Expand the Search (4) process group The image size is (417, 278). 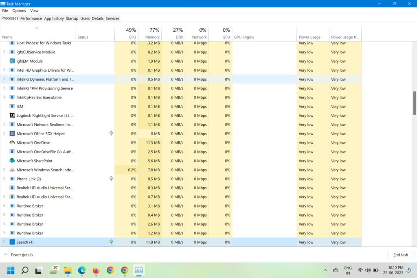[4, 242]
